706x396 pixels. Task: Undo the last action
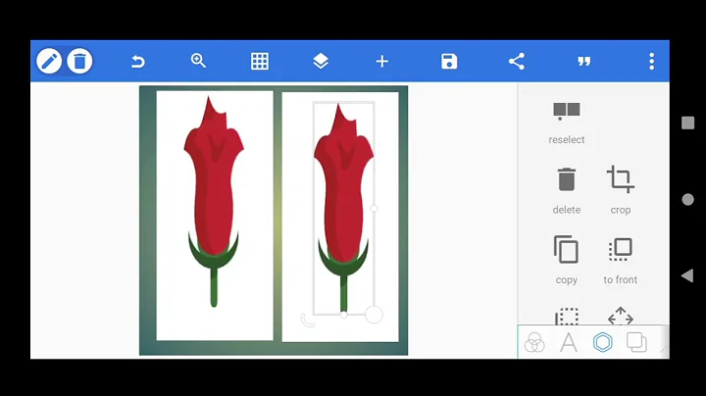(x=138, y=61)
